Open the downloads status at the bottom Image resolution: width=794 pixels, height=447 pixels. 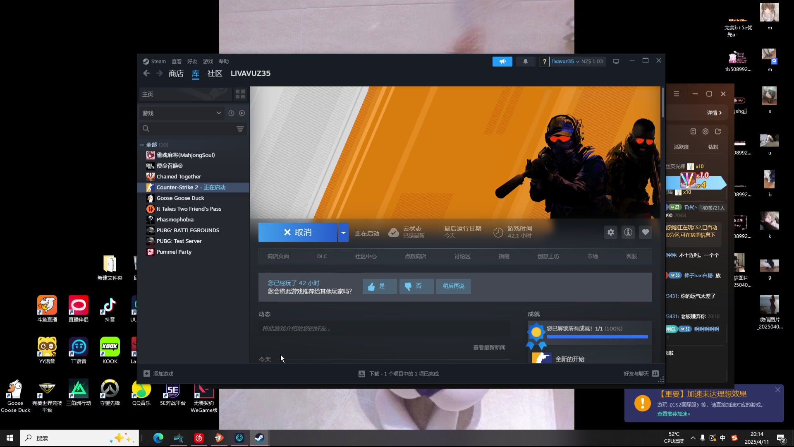[x=399, y=374]
